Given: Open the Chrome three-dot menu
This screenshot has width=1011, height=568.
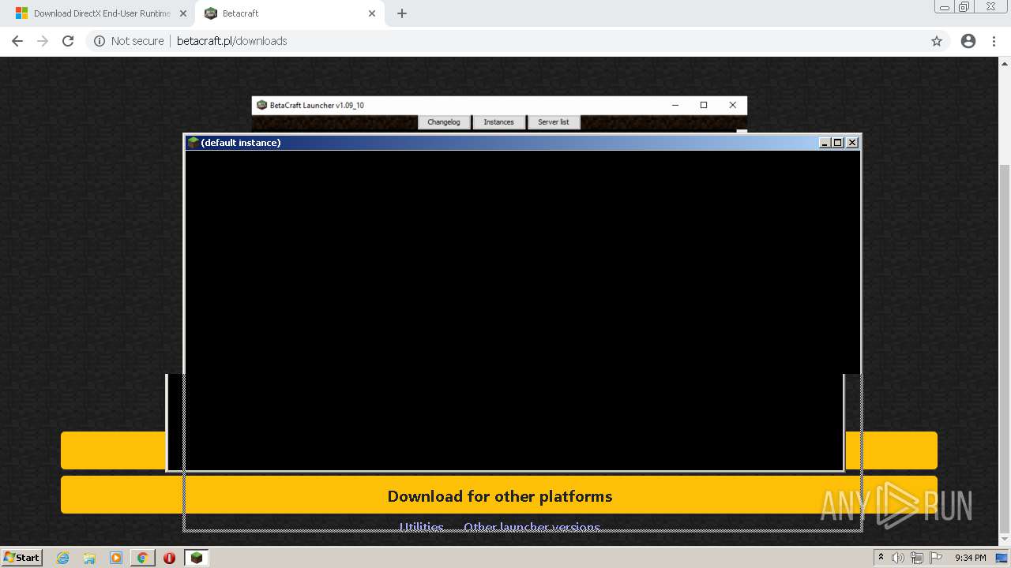Looking at the screenshot, I should (994, 41).
